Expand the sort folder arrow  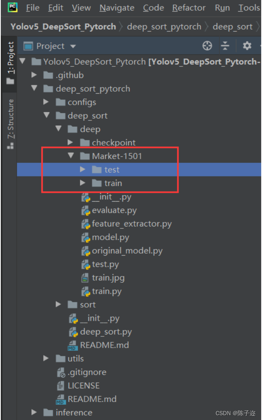pyautogui.click(x=58, y=304)
